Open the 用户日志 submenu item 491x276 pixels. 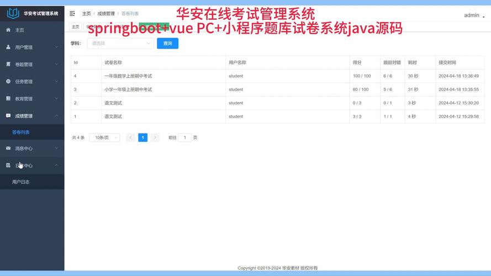(20, 182)
